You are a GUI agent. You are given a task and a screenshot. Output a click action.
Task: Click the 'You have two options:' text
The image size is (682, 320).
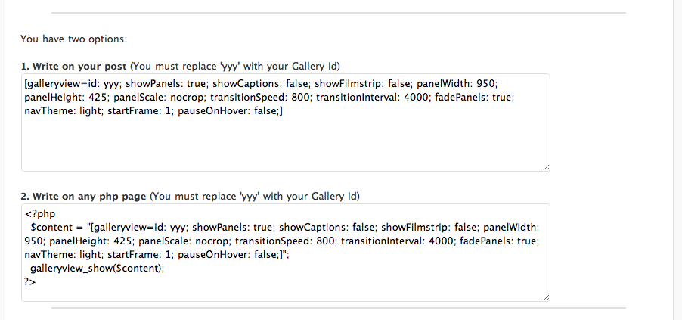tap(73, 39)
